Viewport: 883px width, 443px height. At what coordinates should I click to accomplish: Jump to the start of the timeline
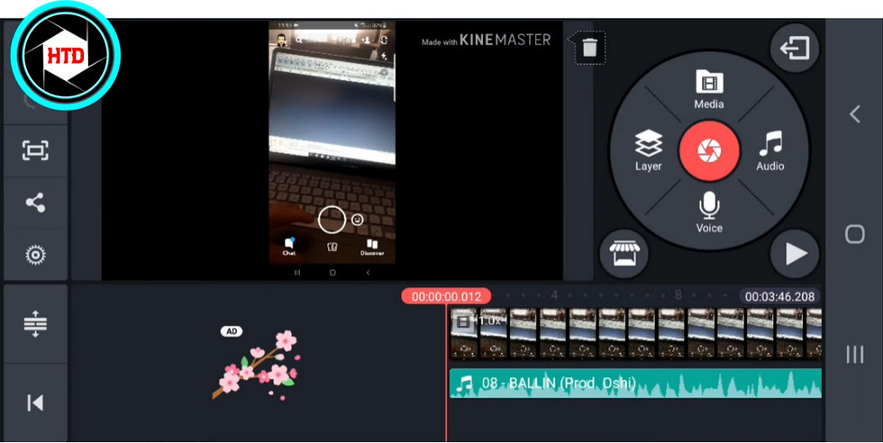[x=35, y=402]
